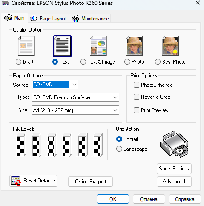Select the Best Photo radio option

[x=158, y=62]
